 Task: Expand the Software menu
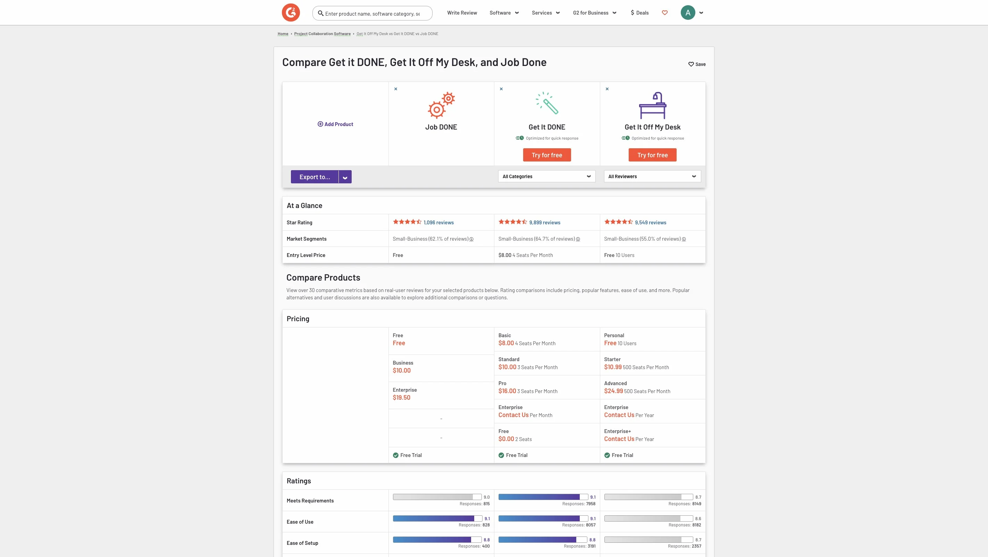[504, 13]
